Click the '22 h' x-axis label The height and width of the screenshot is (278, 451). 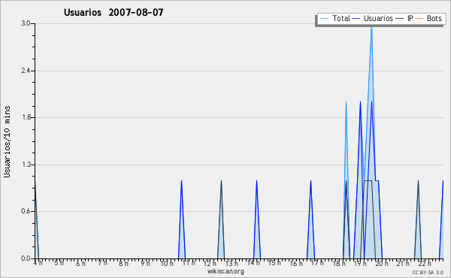pos(425,263)
